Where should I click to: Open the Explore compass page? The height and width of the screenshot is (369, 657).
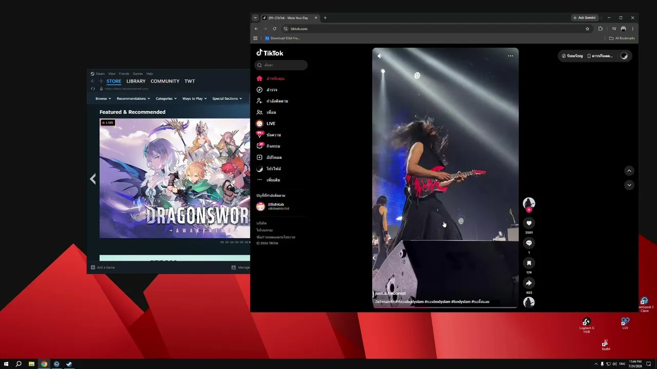click(267, 90)
